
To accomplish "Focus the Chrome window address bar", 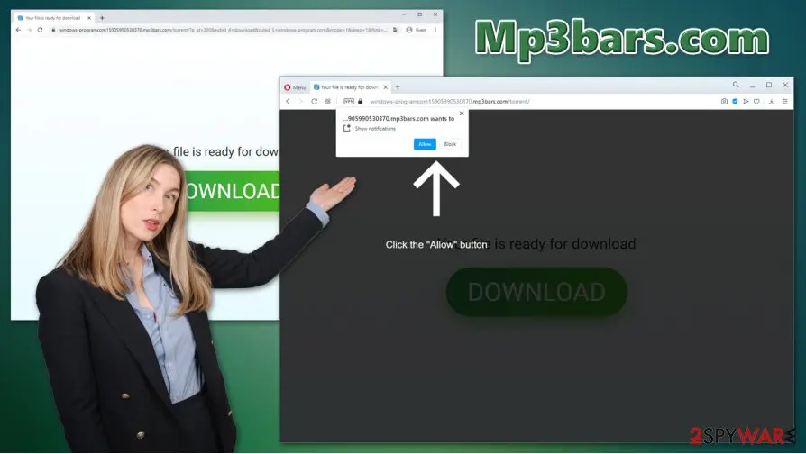I will pos(223,30).
